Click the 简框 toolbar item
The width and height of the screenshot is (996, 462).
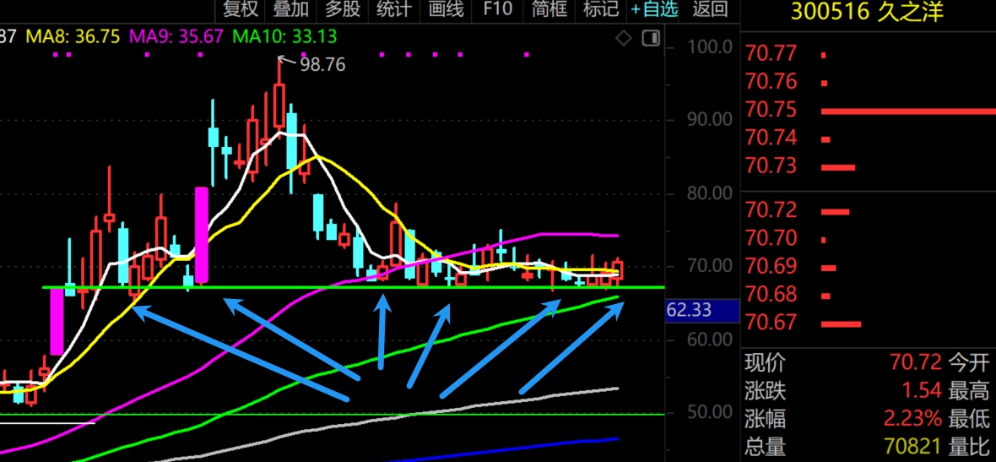pyautogui.click(x=549, y=10)
